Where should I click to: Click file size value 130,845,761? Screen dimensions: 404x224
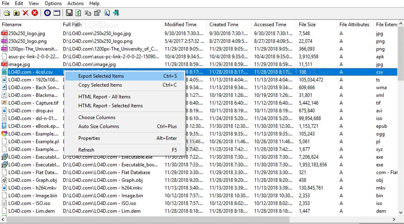(x=311, y=188)
